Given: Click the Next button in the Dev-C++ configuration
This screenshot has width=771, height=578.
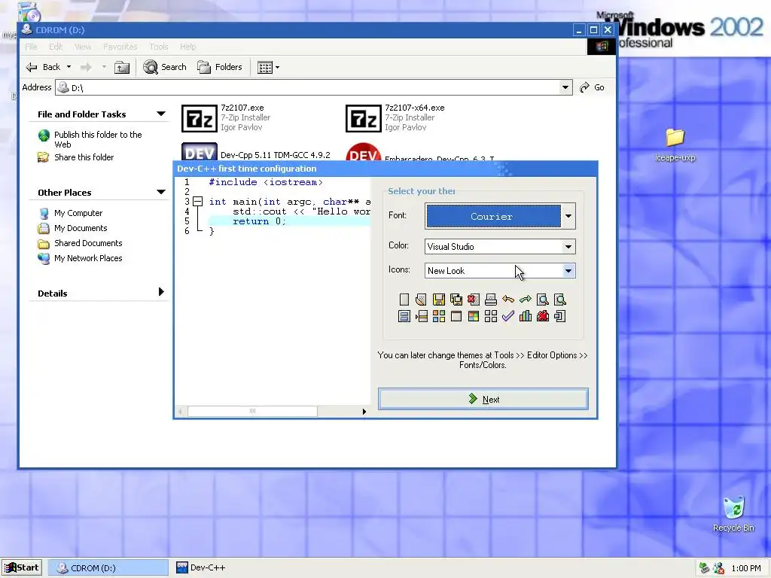Looking at the screenshot, I should point(483,399).
